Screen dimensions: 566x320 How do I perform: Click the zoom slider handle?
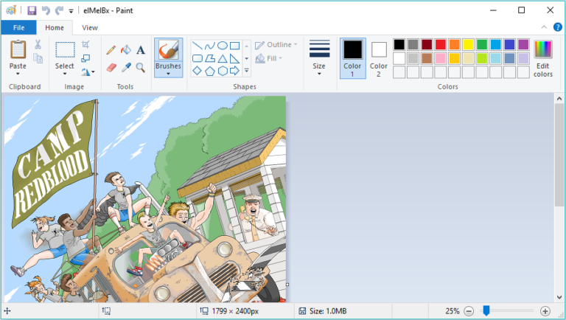tap(486, 310)
